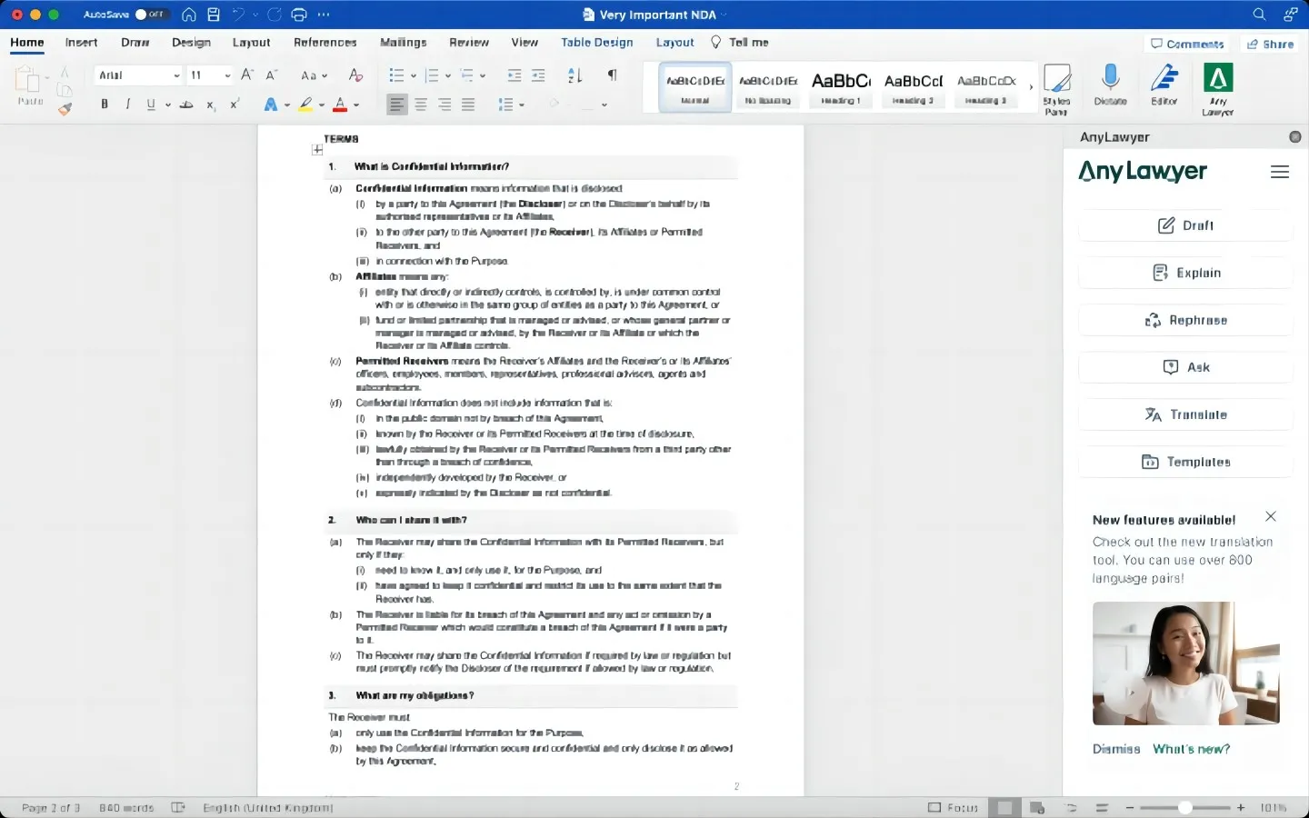Toggle bold formatting
This screenshot has width=1309, height=818.
coord(105,105)
